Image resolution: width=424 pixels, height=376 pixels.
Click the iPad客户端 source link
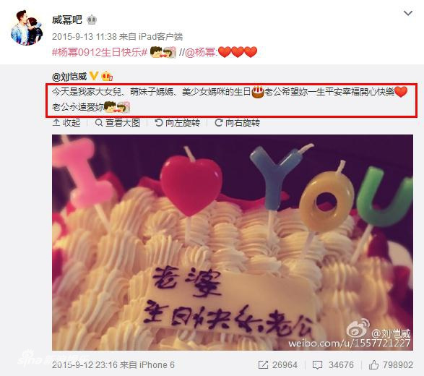coord(160,37)
